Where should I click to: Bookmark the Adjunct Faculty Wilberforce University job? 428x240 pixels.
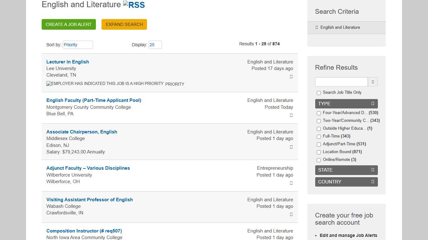coord(291,183)
